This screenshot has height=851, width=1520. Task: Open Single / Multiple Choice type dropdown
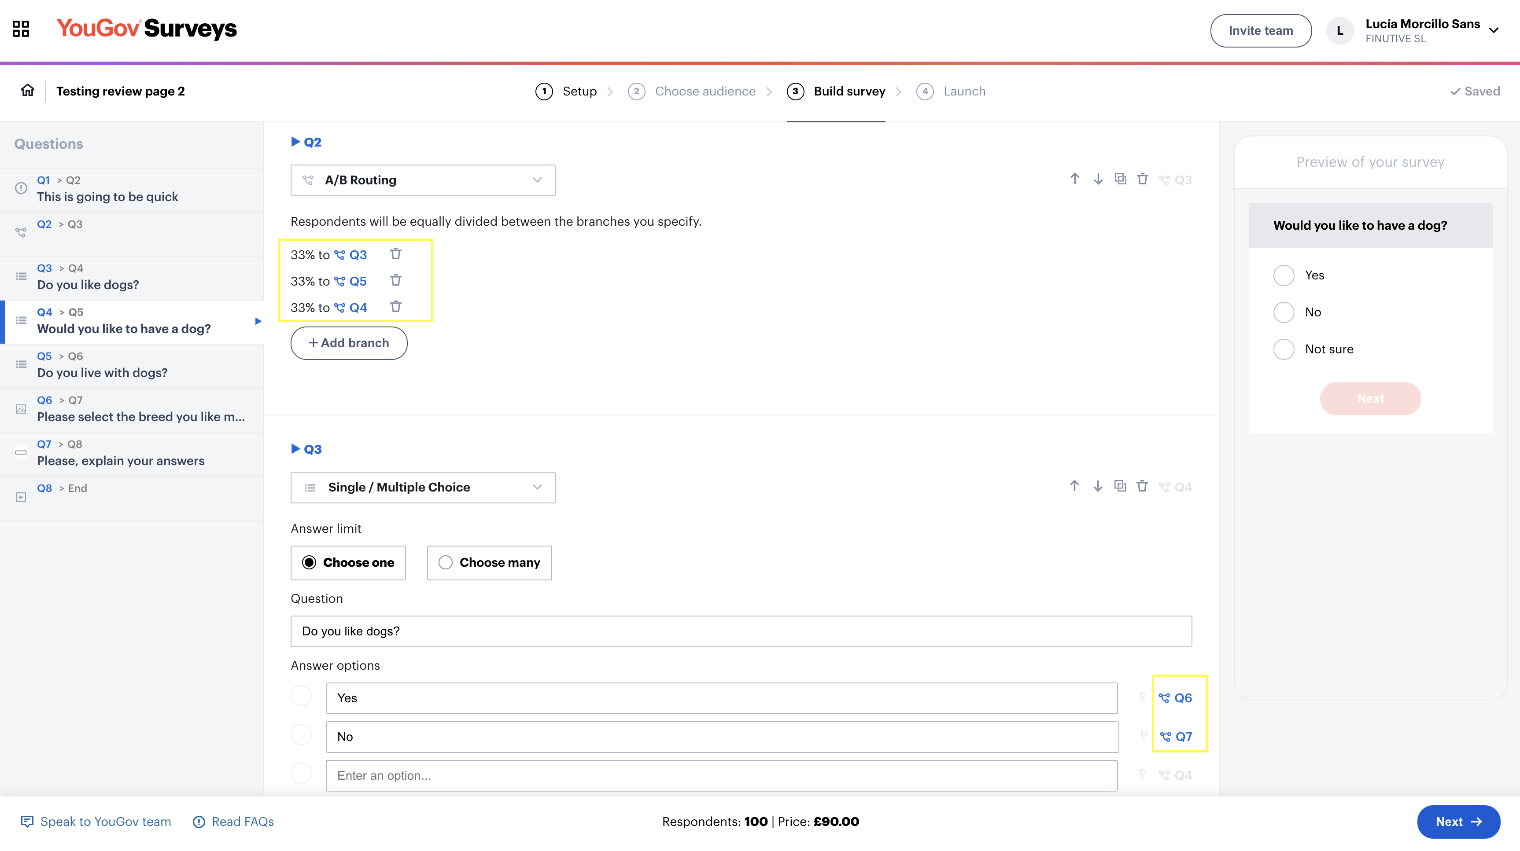422,487
